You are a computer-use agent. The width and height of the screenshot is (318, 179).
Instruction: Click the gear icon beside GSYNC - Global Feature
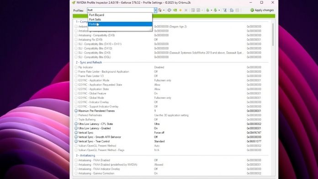click(76, 93)
